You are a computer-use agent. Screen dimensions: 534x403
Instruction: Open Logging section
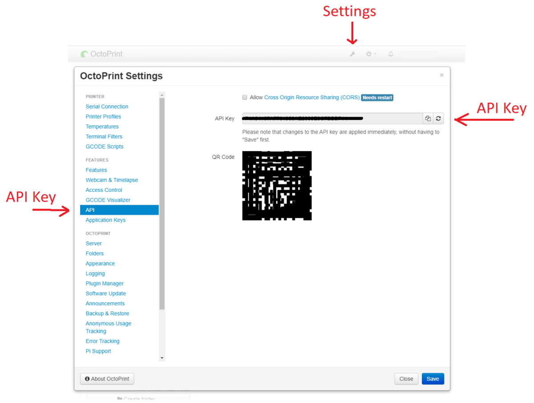pyautogui.click(x=95, y=273)
